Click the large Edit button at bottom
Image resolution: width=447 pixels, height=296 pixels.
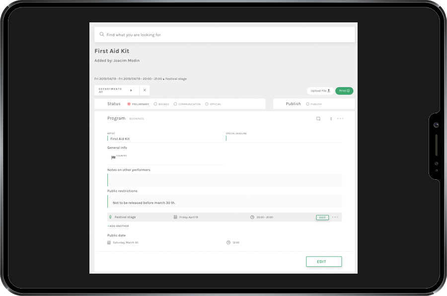coord(324,262)
